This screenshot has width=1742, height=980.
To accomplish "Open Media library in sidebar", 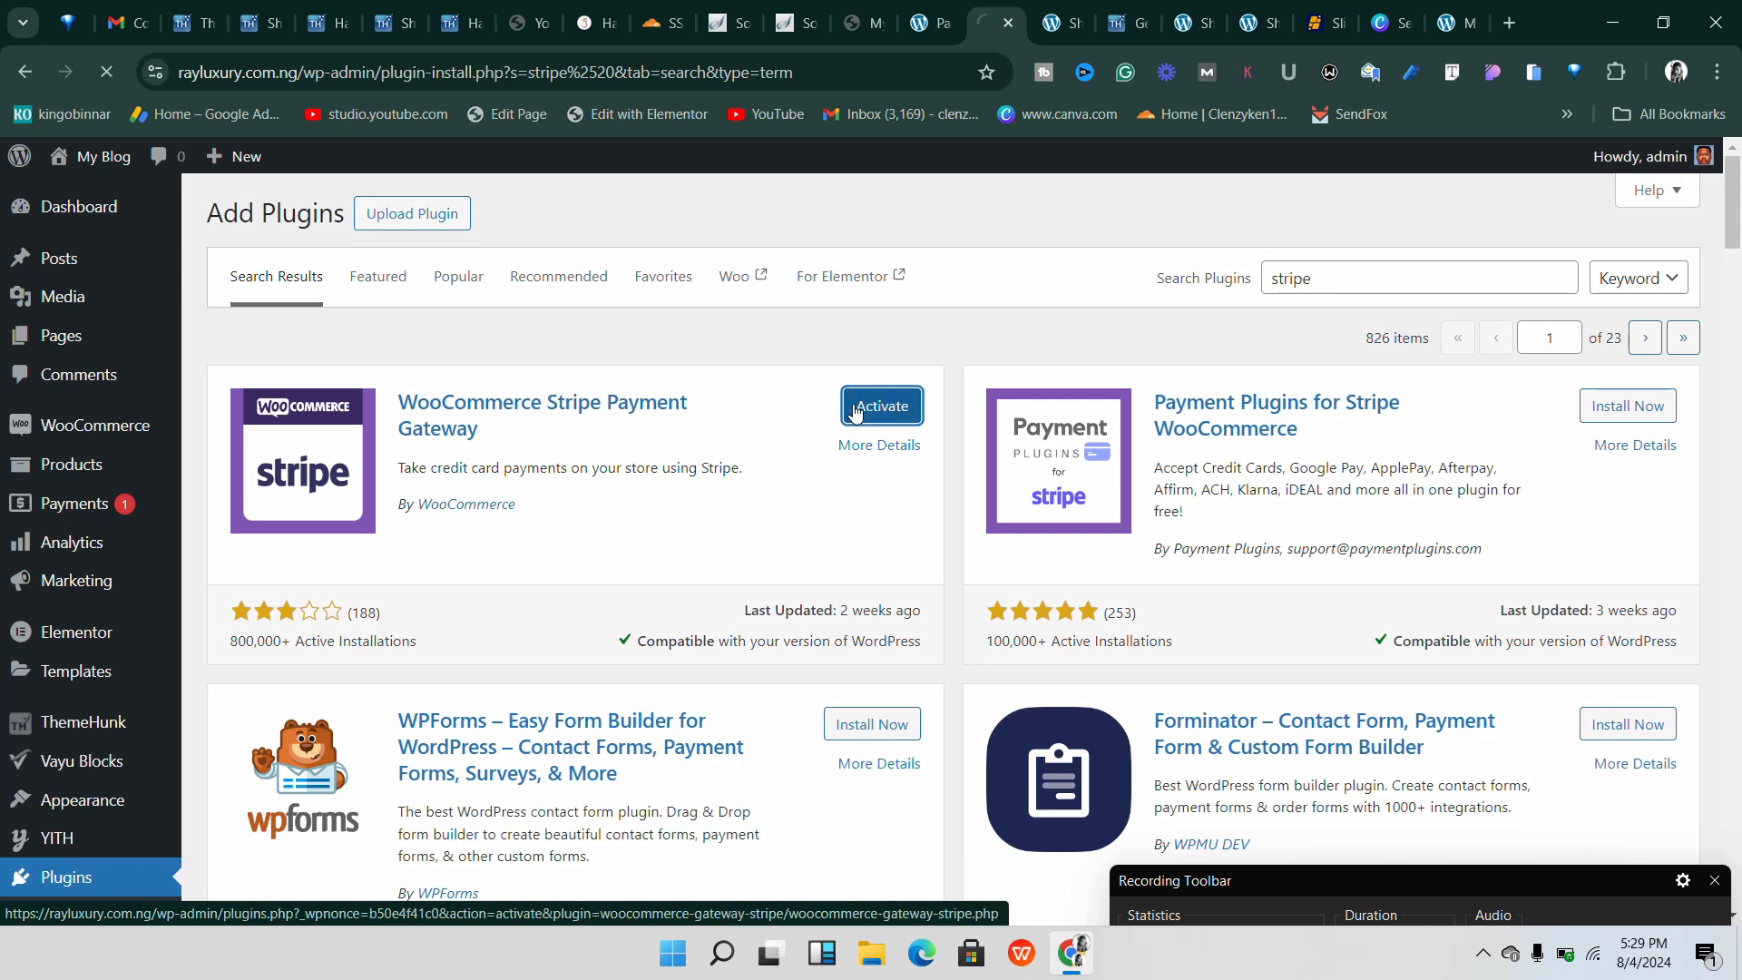I will pos(63,297).
